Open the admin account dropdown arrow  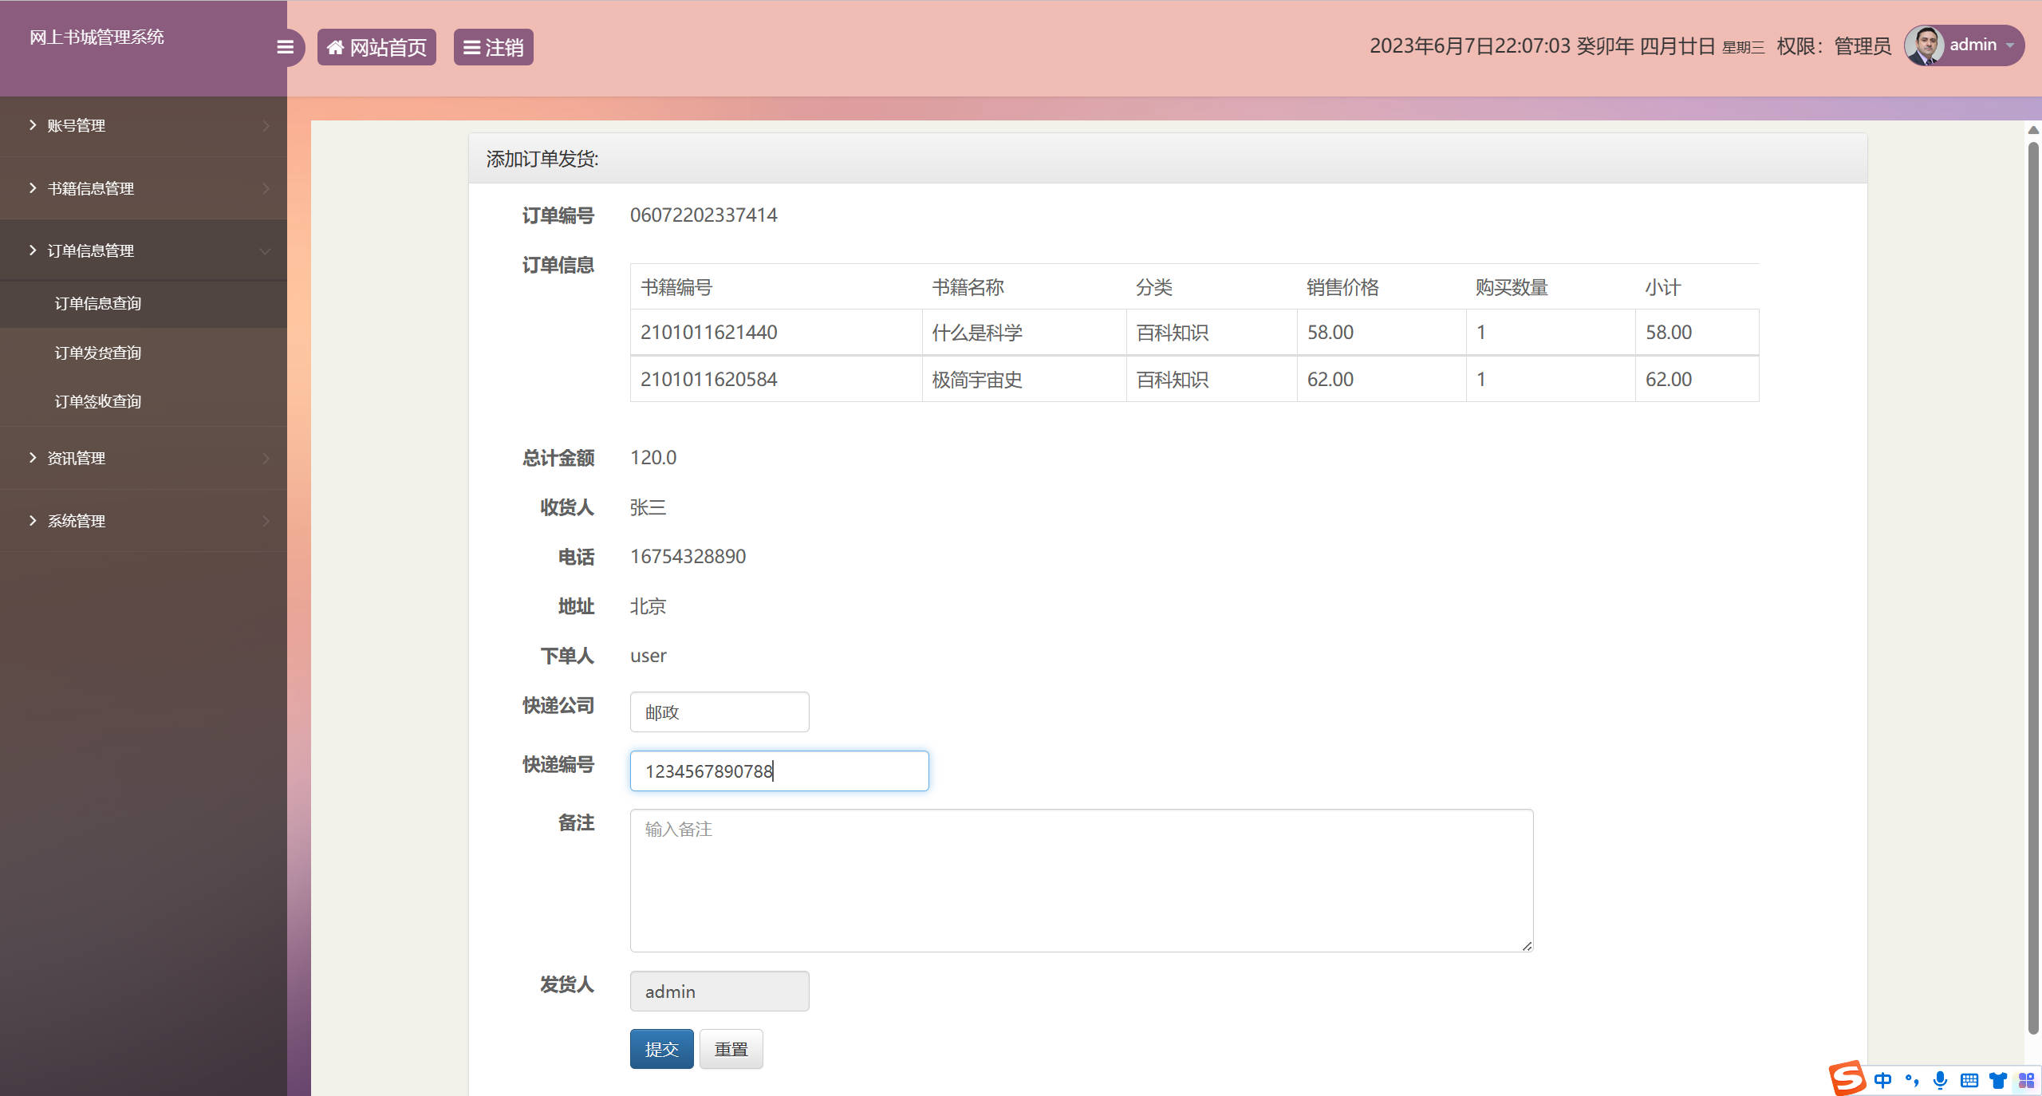2012,45
